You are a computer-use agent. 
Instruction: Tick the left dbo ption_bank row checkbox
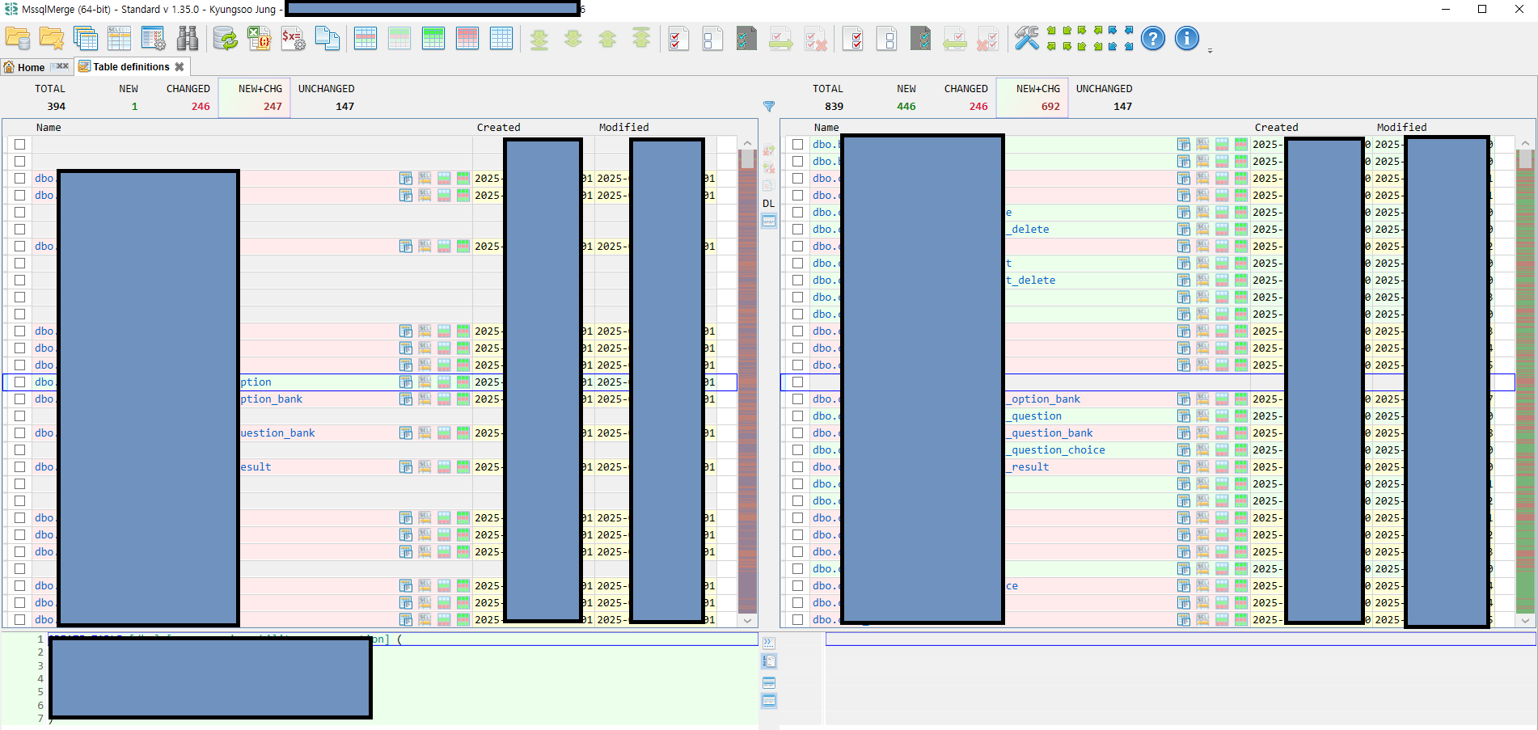point(20,399)
